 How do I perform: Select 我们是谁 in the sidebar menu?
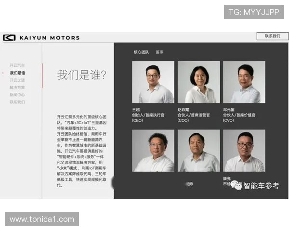coord(17,73)
